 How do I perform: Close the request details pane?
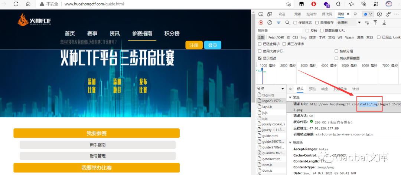(x=290, y=89)
